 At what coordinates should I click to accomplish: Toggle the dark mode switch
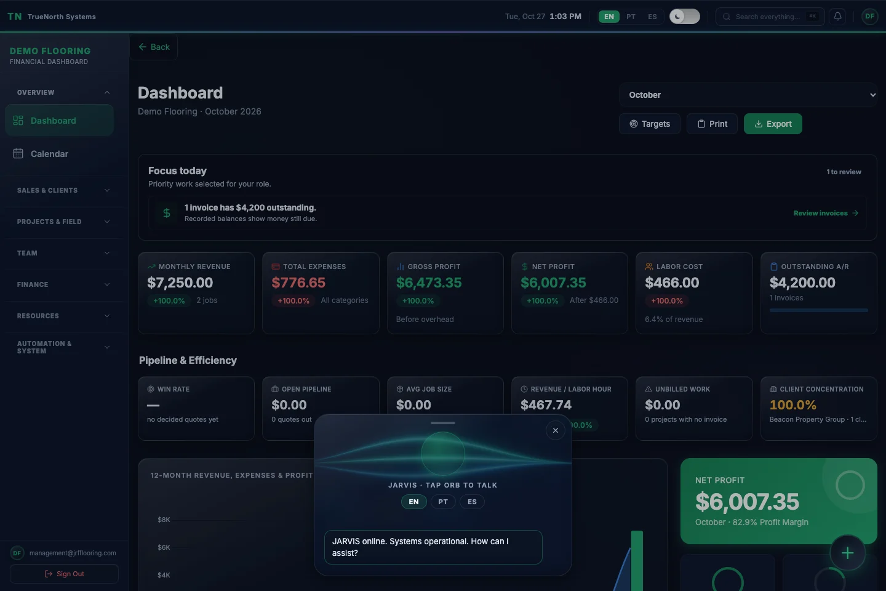[x=685, y=17]
